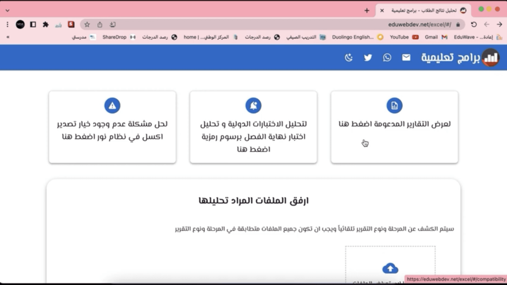Click the cloud upload icon

(x=390, y=268)
